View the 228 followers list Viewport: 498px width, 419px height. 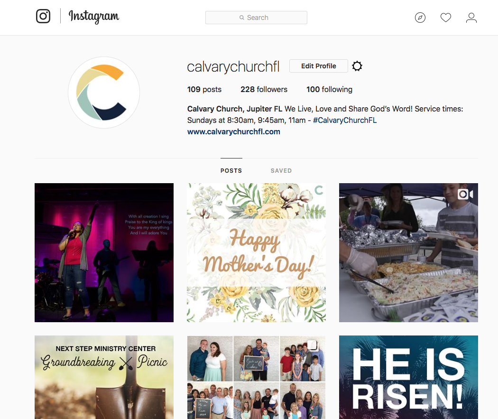(x=264, y=89)
